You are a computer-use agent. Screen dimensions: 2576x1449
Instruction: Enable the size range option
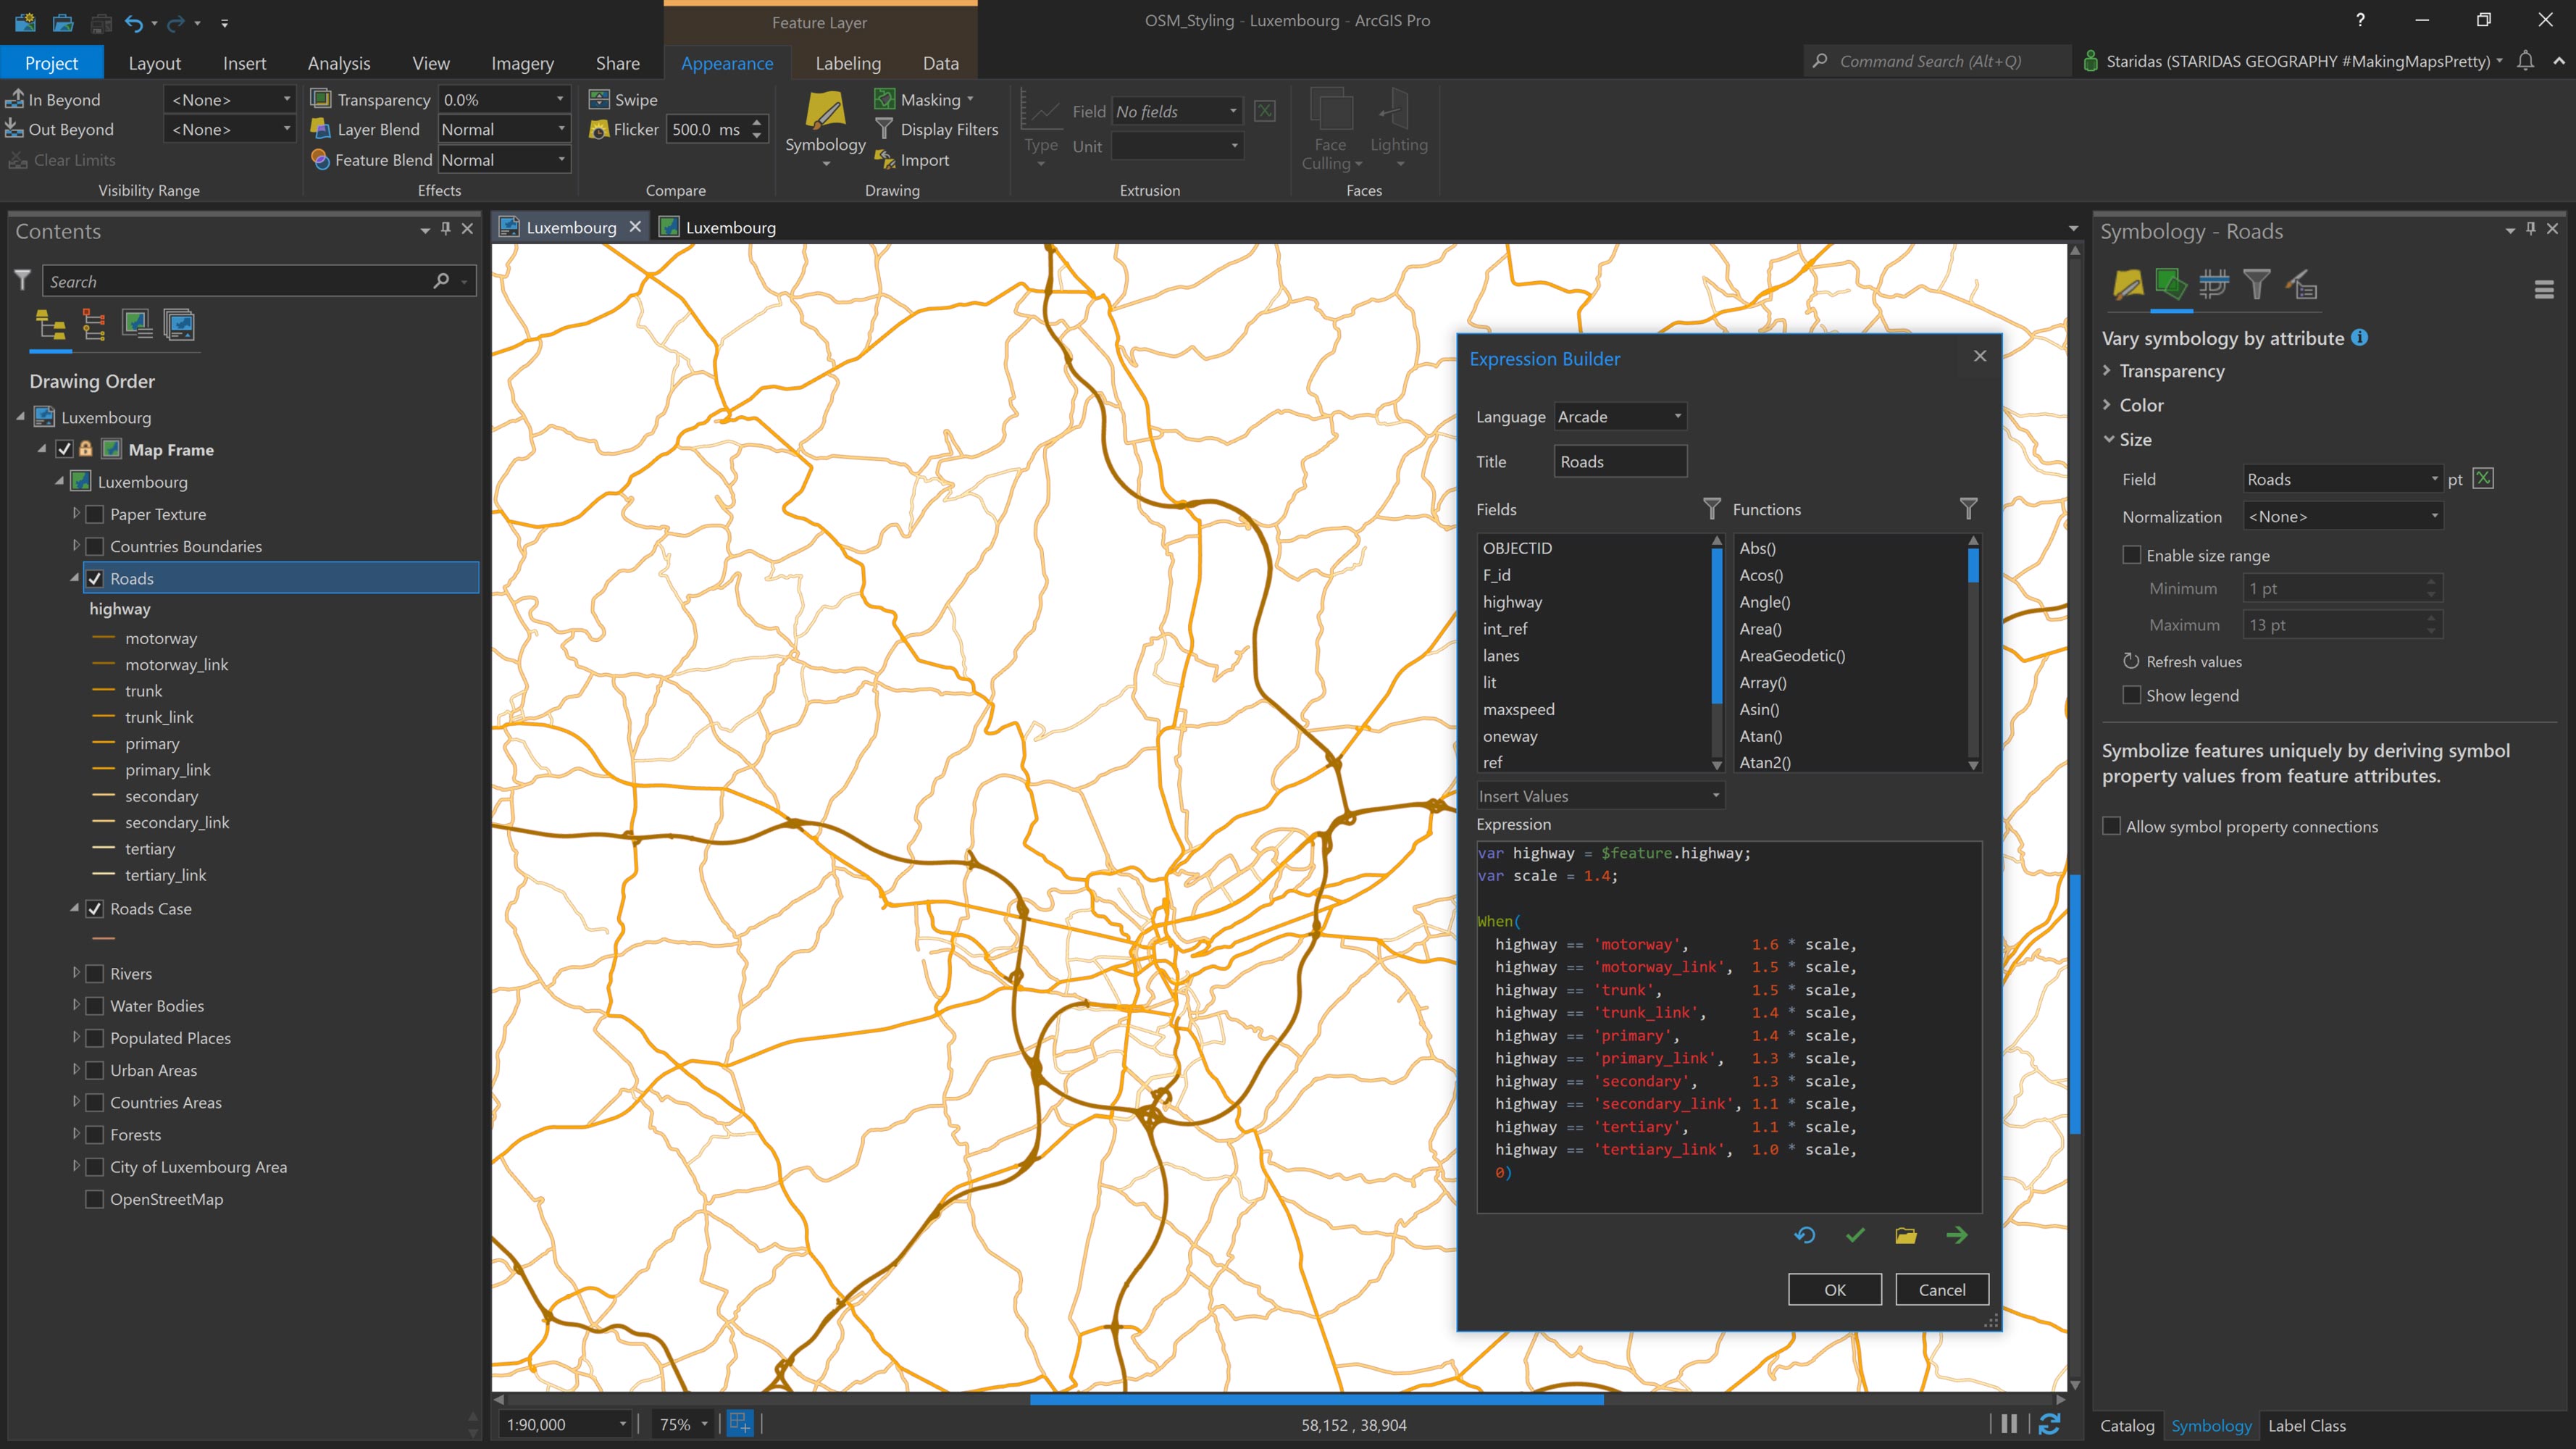coord(2132,555)
